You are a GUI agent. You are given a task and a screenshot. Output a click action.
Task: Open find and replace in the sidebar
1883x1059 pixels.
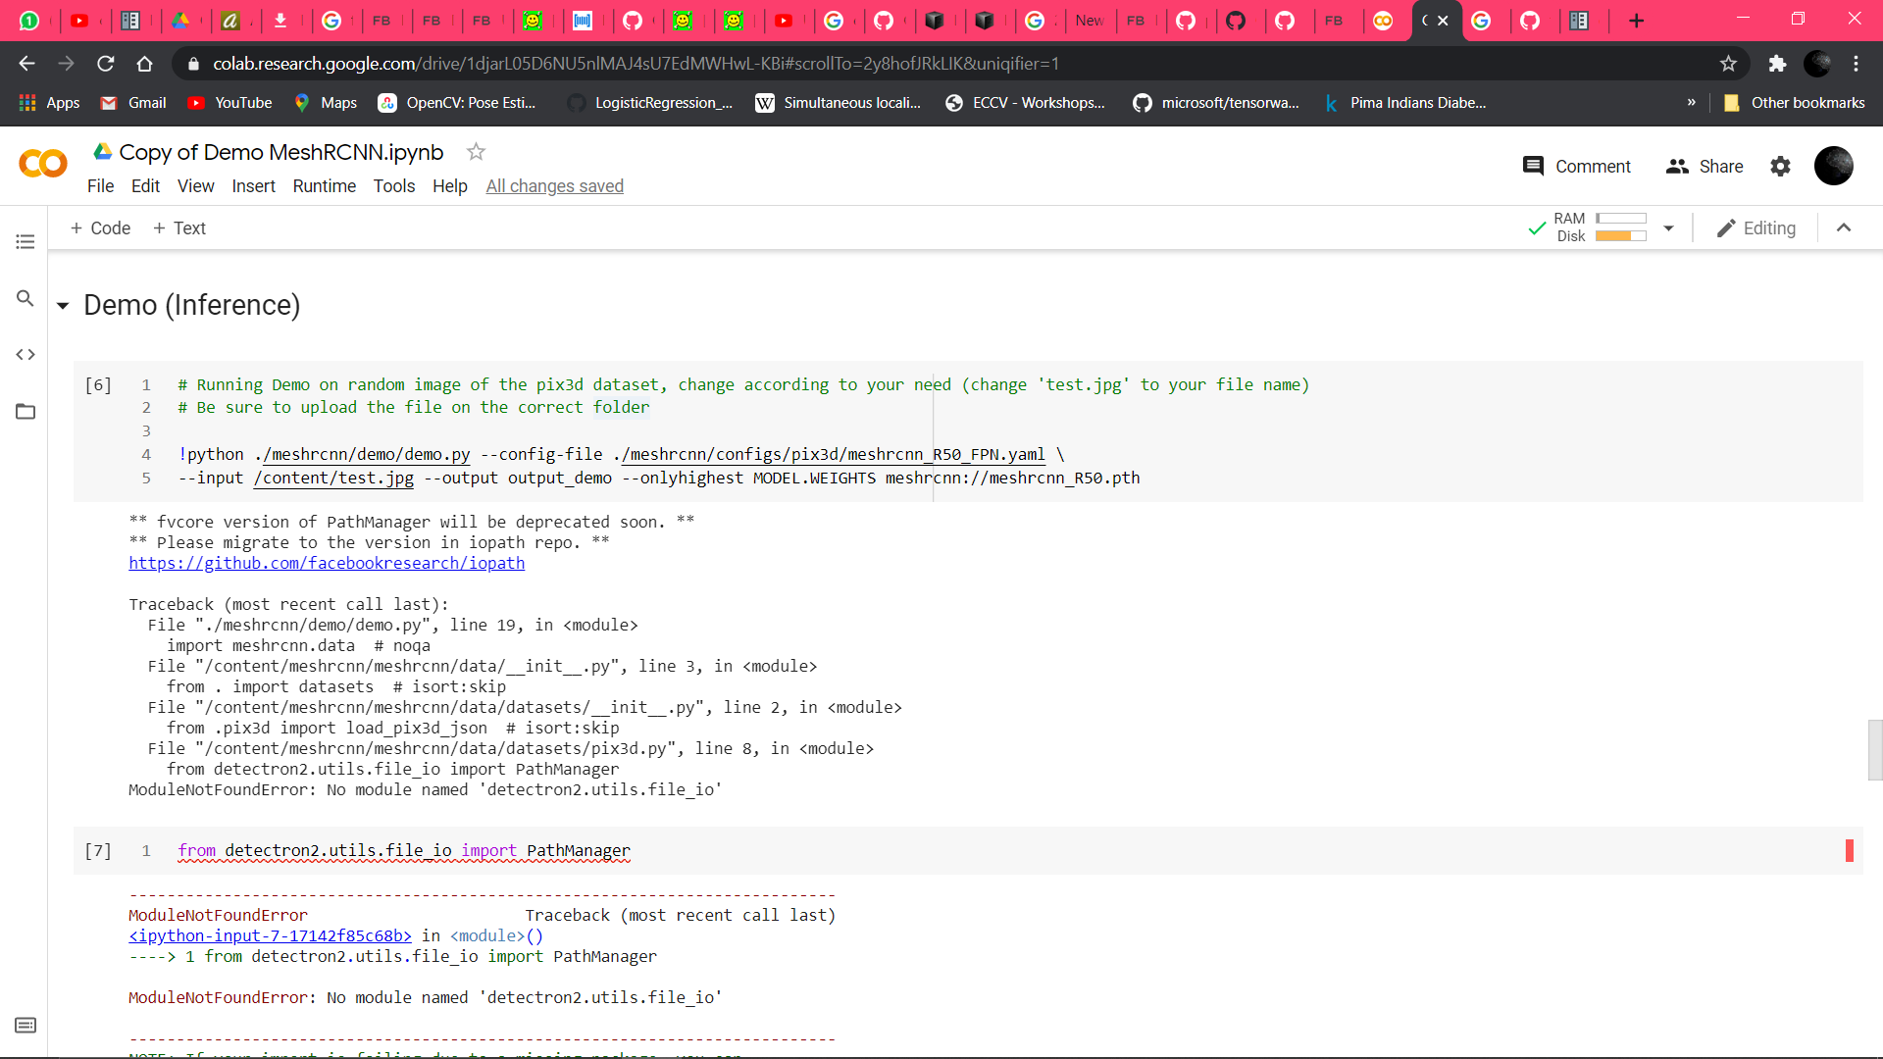coord(25,298)
